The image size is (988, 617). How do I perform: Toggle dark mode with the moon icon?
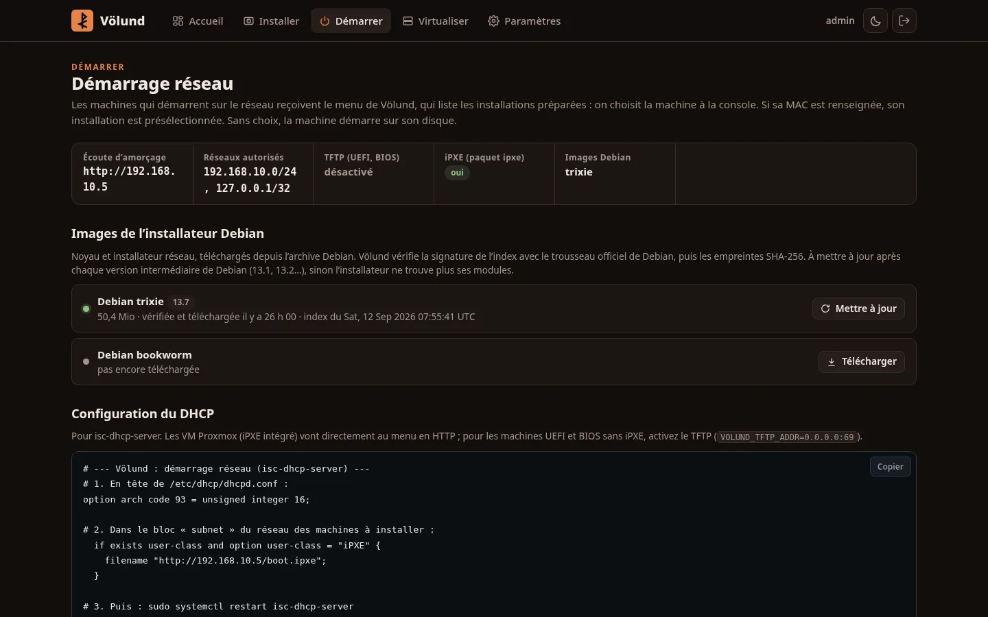pos(875,21)
